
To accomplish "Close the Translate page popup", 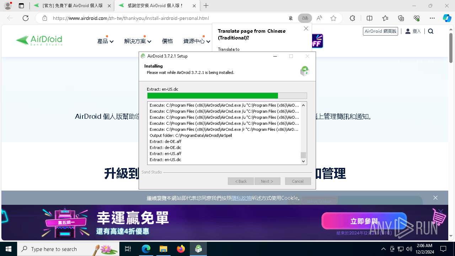I will 306,28.
